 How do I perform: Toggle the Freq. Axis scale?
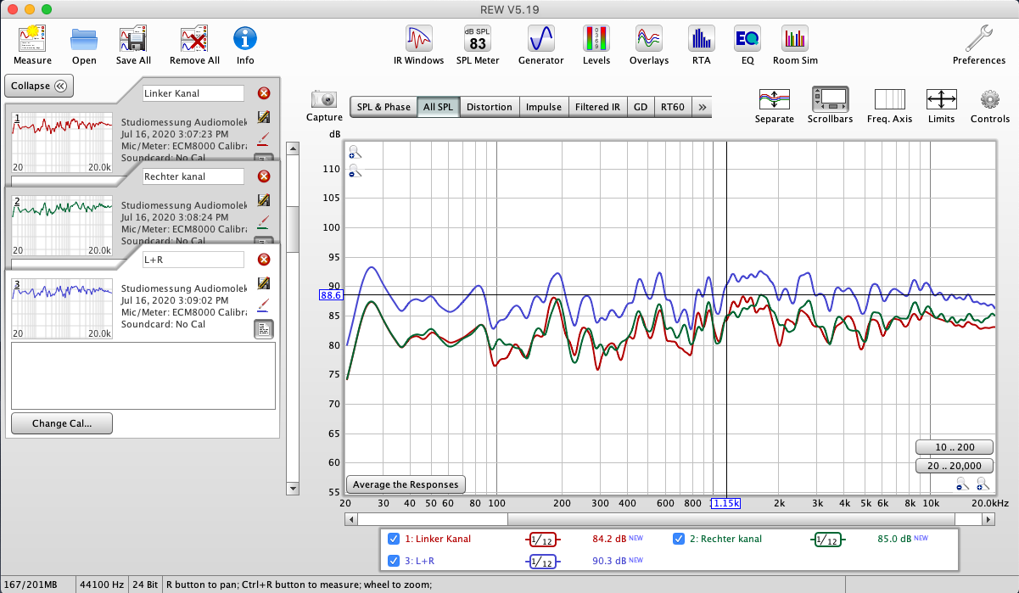point(890,105)
